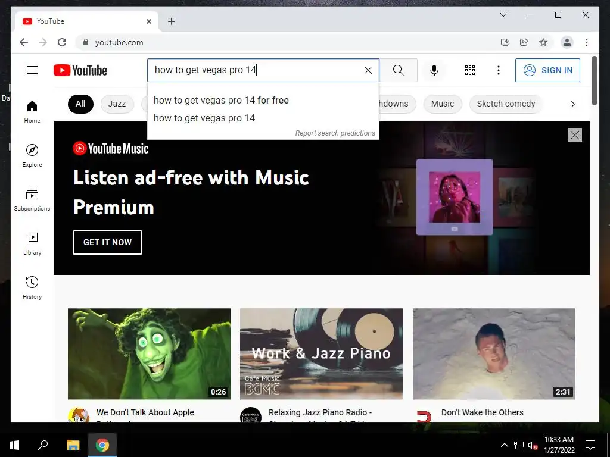Open Library in sidebar
This screenshot has width=610, height=457.
click(32, 243)
